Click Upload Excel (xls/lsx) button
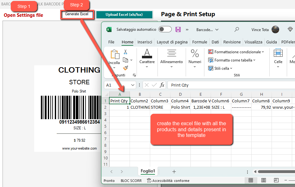 (124, 15)
